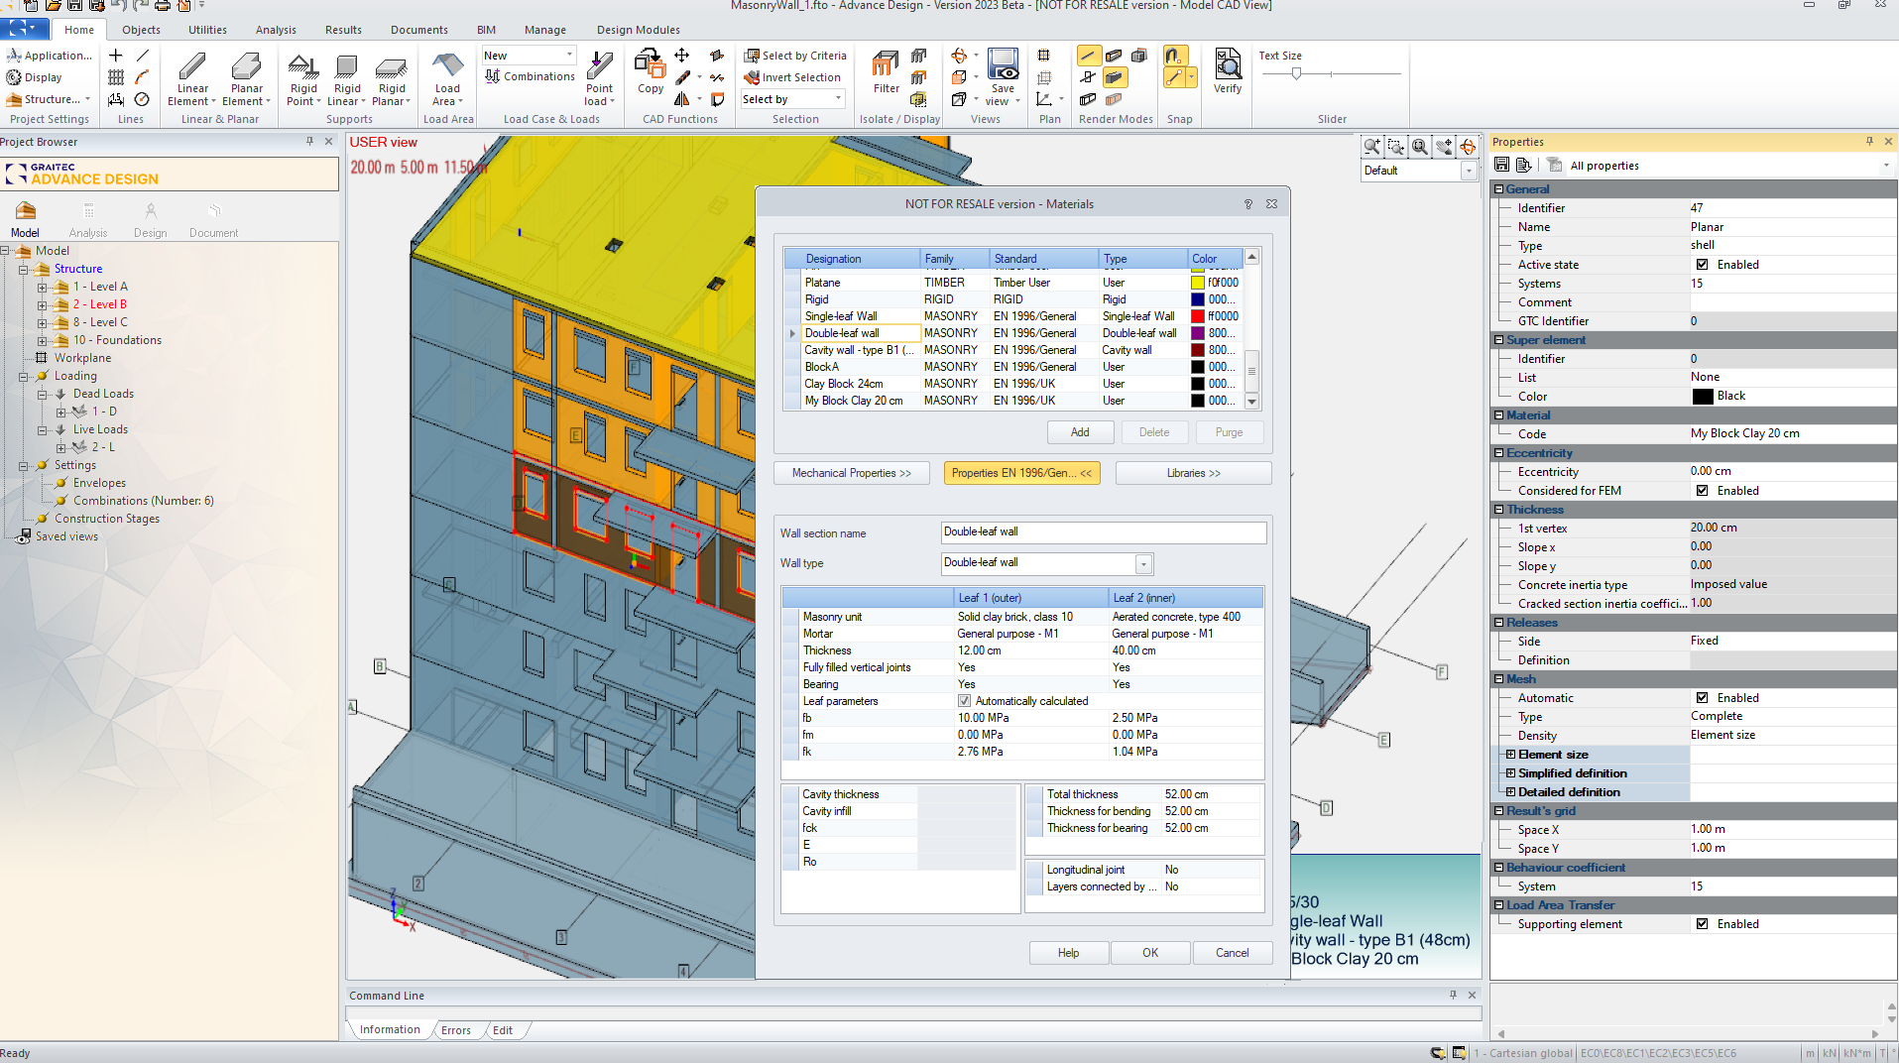Open the Wall type dropdown

click(1143, 564)
